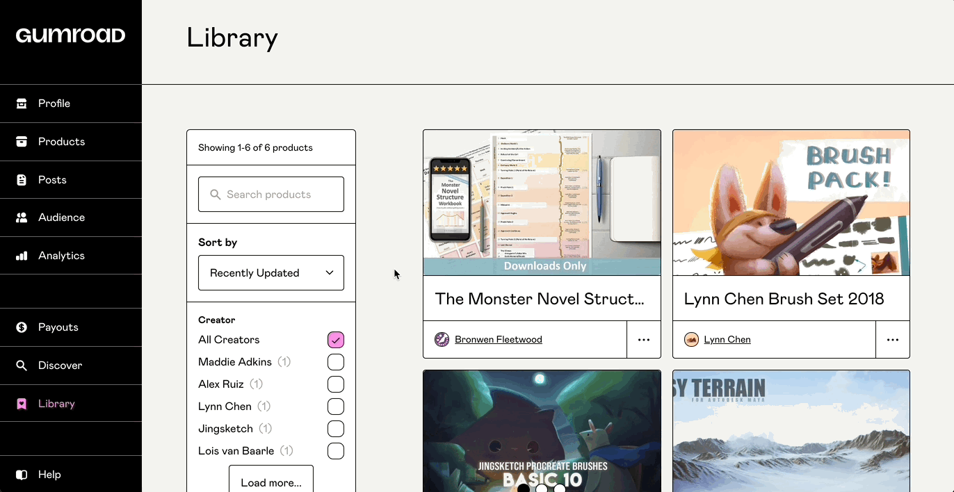Tick the Lynn Chen creator checkbox
954x492 pixels.
coord(336,407)
